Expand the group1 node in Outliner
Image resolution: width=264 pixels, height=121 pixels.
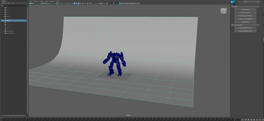coord(4,16)
